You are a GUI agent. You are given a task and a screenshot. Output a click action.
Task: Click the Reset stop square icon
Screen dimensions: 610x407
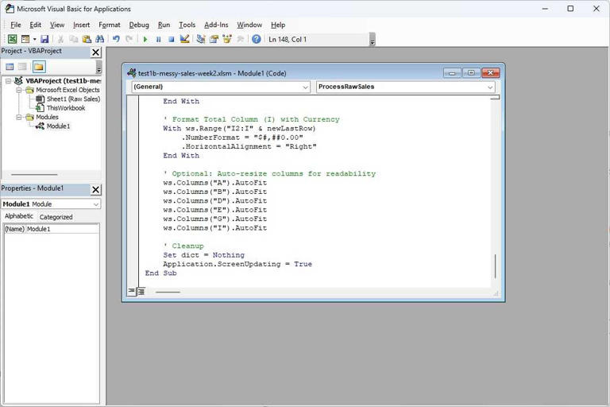[x=172, y=39]
